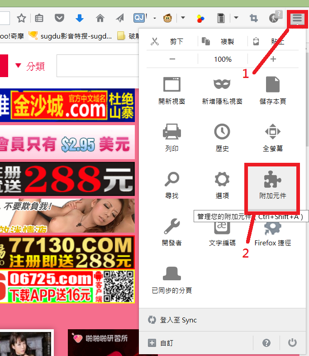The width and height of the screenshot is (309, 356).
Task: Click the 自訂 customize button
Action: coord(161,343)
